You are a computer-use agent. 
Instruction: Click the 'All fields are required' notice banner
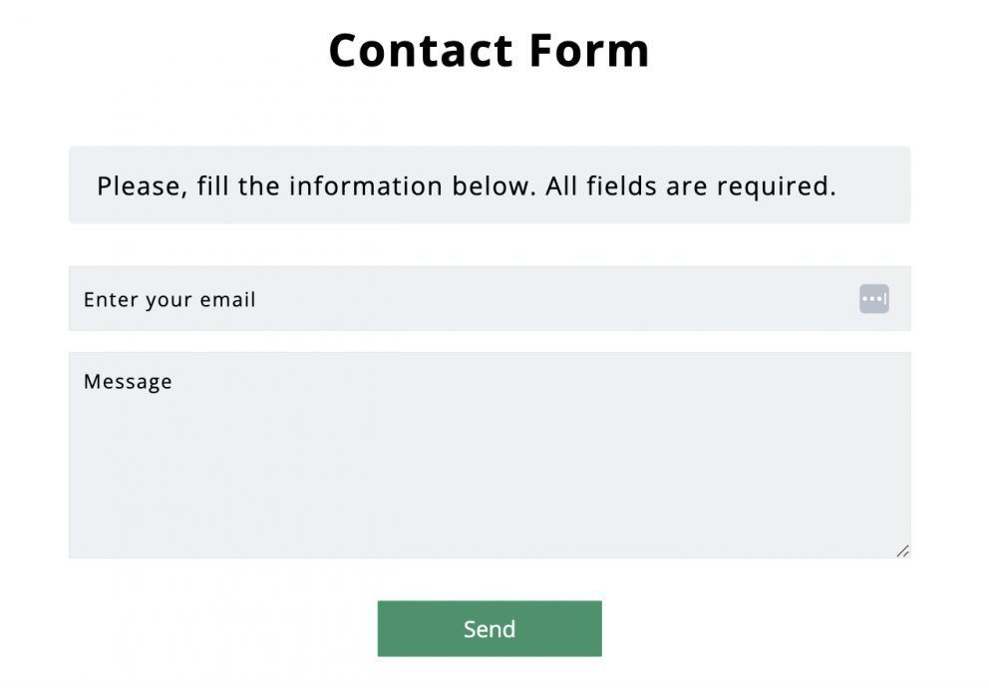click(490, 184)
